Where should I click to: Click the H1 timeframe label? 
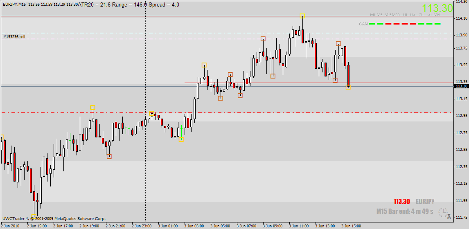[405, 15]
